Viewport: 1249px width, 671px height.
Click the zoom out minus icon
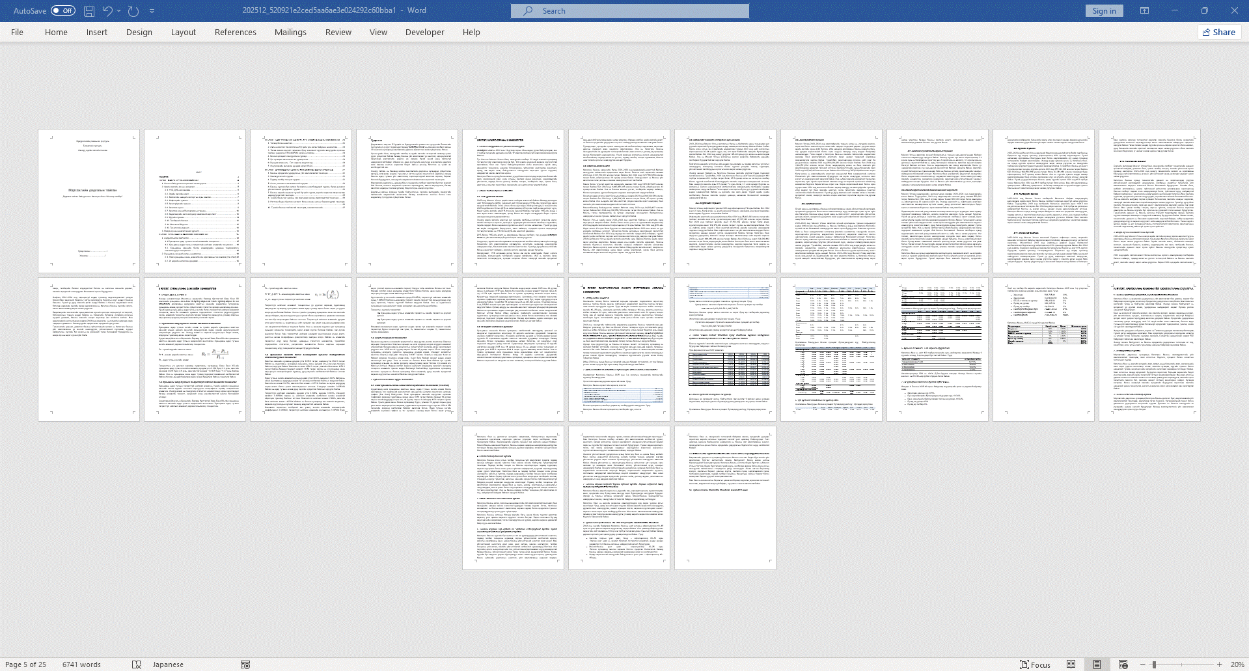[1143, 664]
